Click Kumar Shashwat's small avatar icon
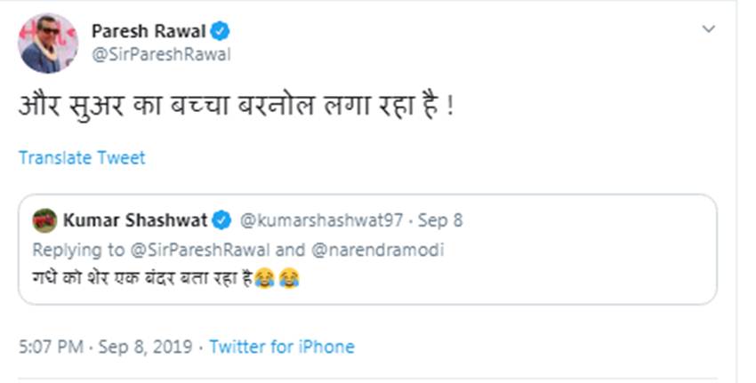 44,220
